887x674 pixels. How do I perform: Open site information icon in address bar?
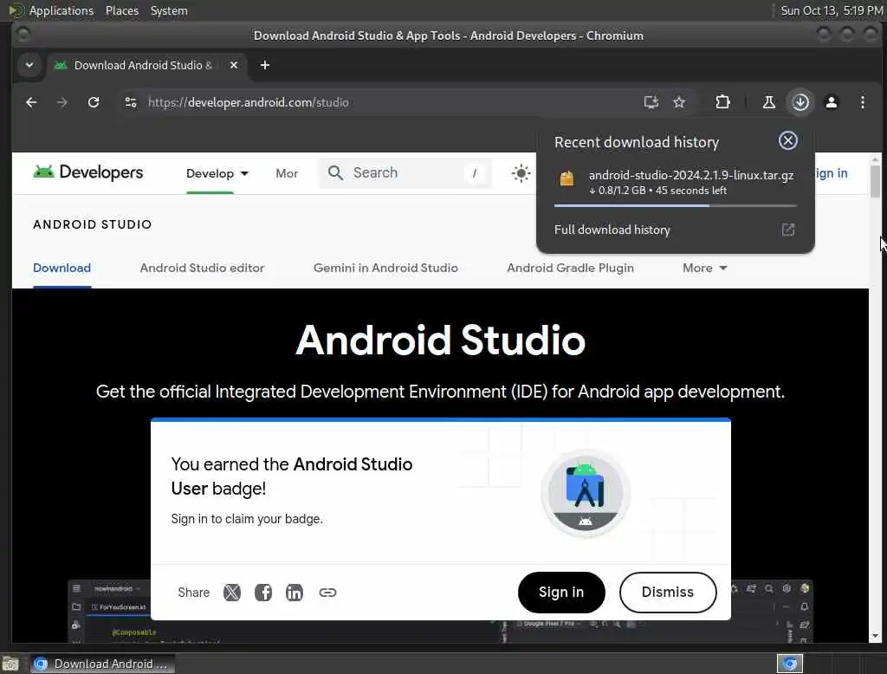pyautogui.click(x=131, y=102)
